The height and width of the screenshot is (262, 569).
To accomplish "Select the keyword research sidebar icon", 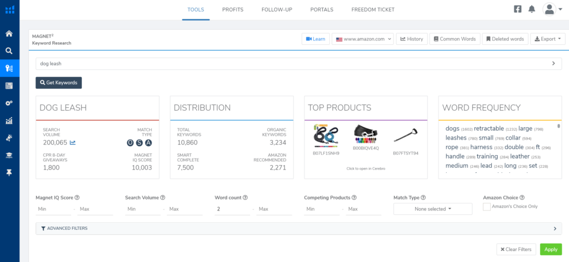I will click(x=9, y=68).
